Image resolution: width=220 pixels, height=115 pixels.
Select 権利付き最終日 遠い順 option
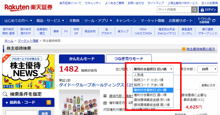[153, 95]
